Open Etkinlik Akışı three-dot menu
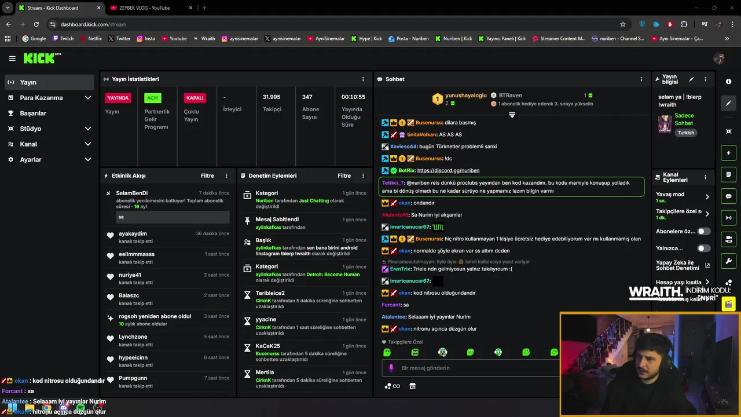The height and width of the screenshot is (417, 741). coord(226,175)
